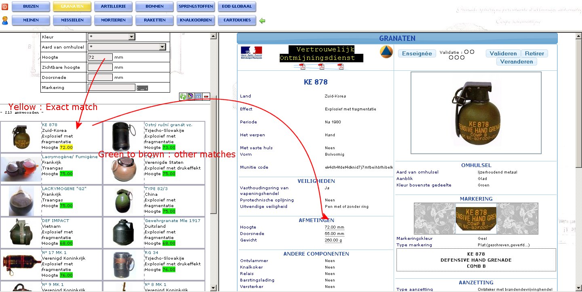This screenshot has height=292, width=582.
Task: Open the Gewehrgranate Mle 1917 result
Action: [x=173, y=221]
